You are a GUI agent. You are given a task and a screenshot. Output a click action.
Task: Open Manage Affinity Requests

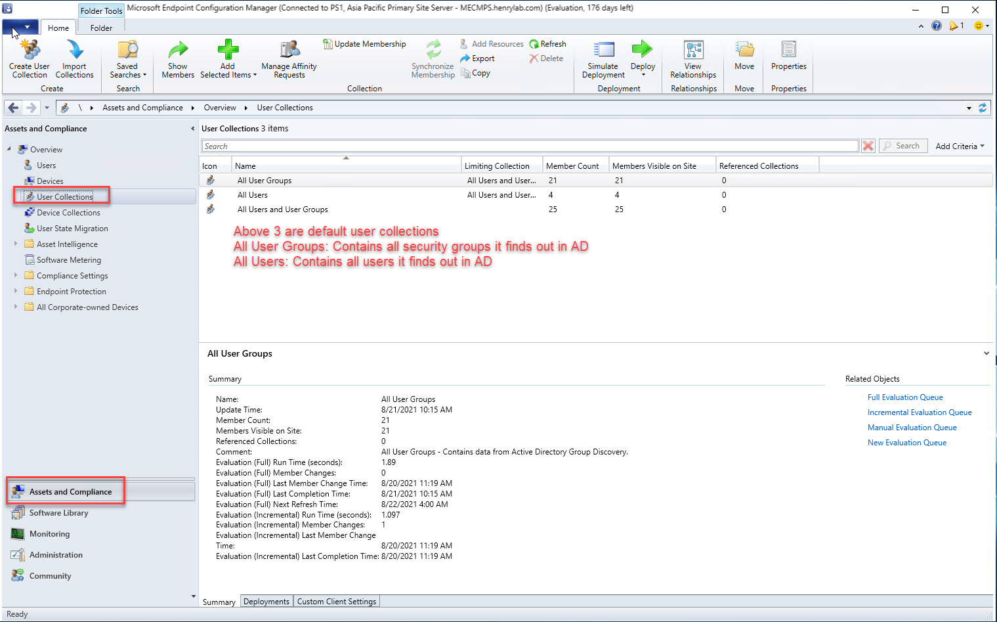(x=289, y=51)
